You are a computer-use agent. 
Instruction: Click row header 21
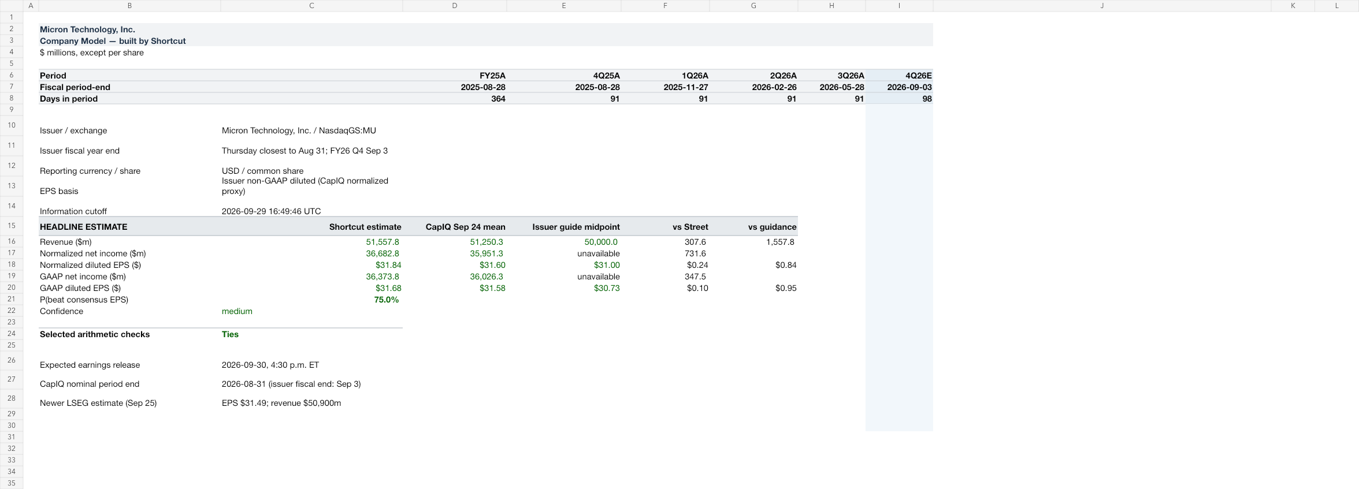pos(12,299)
